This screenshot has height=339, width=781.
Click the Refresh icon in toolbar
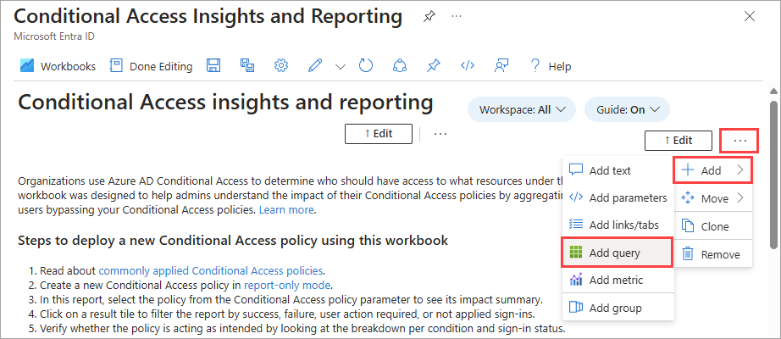[x=366, y=65]
